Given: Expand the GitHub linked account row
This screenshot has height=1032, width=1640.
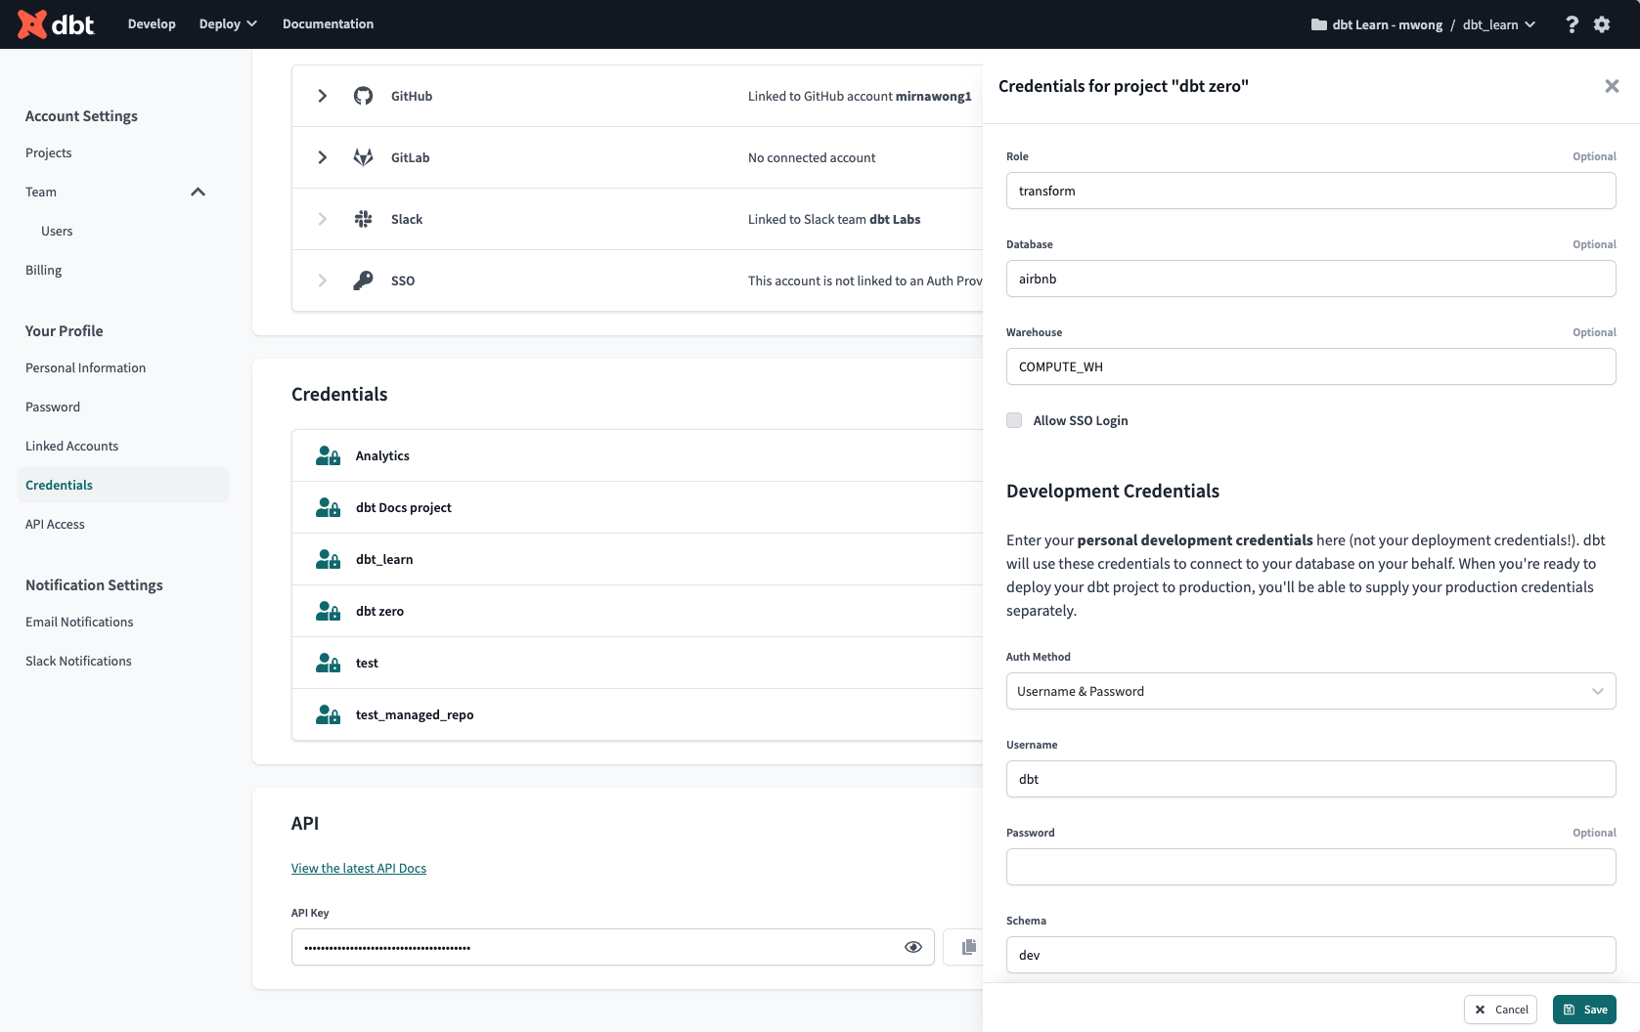Looking at the screenshot, I should tap(322, 95).
